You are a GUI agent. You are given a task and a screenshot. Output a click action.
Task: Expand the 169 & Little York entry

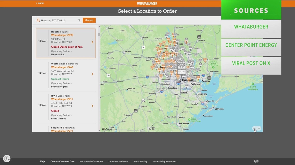coord(93,106)
